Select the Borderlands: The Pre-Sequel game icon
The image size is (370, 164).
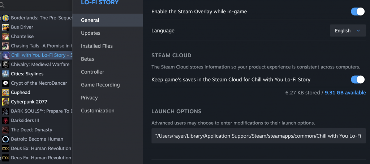(5, 18)
